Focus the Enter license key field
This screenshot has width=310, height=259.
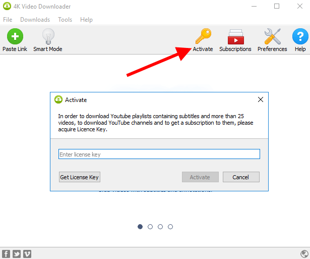pos(159,154)
